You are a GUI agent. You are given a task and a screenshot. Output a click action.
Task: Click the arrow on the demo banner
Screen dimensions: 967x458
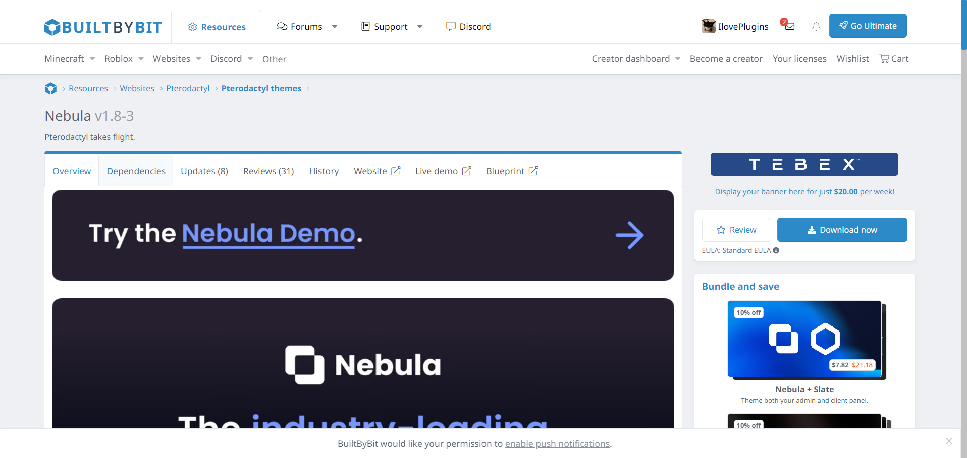(629, 235)
